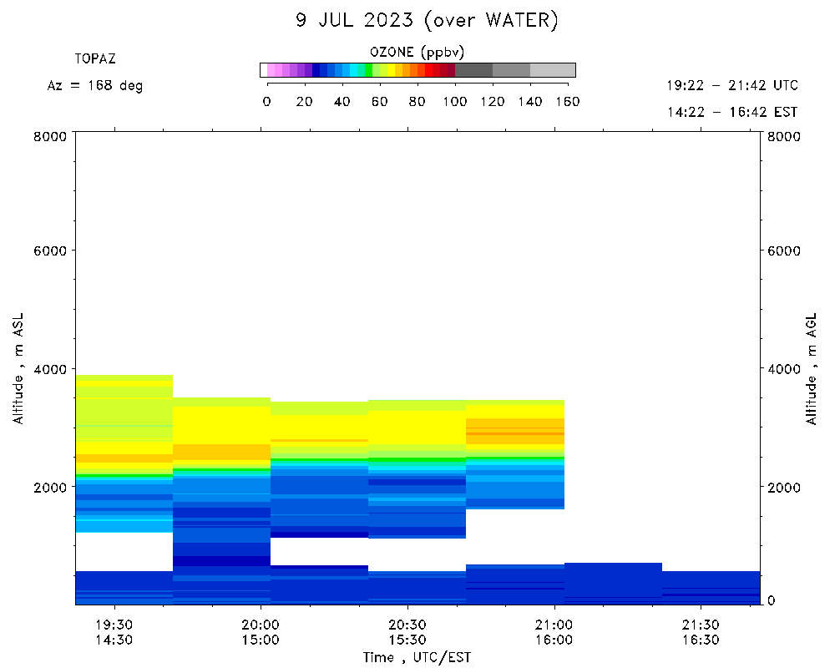Click colorbar tick label '20'

[x=304, y=102]
